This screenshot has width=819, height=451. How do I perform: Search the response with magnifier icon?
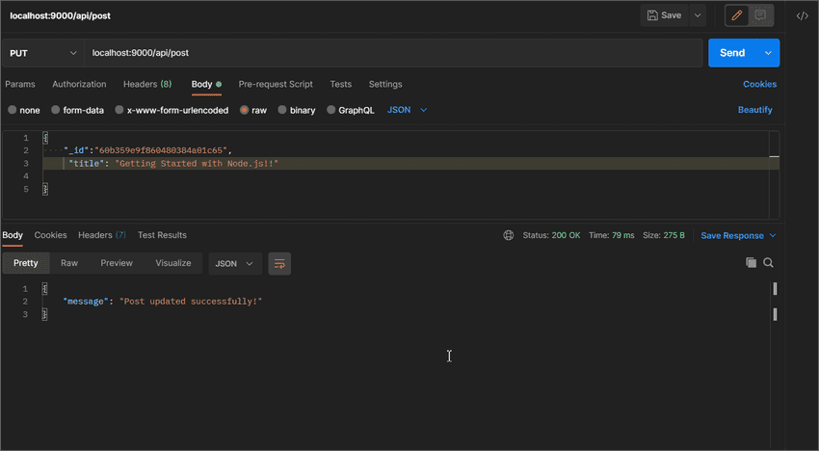768,263
